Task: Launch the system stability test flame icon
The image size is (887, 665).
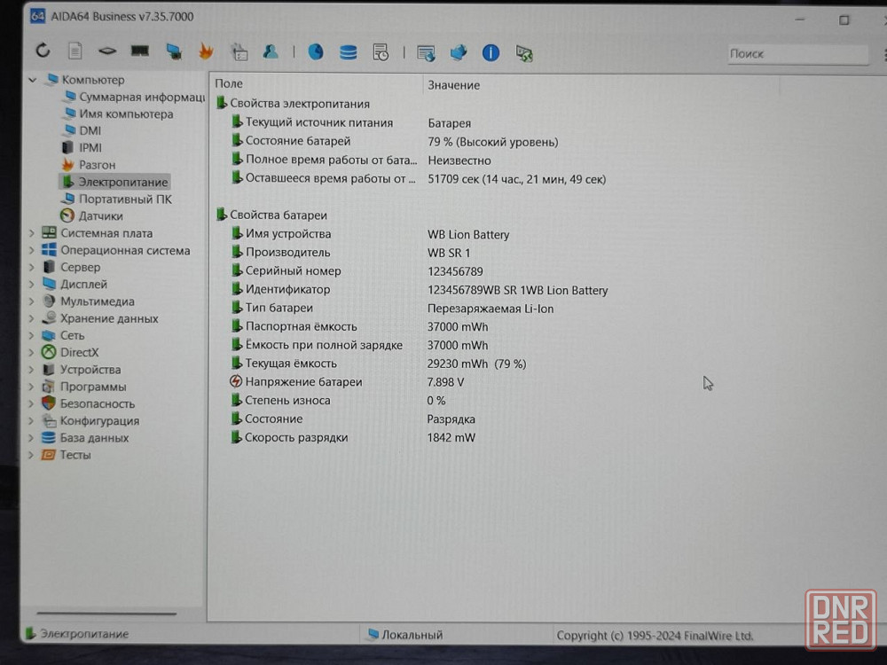Action: 206,51
